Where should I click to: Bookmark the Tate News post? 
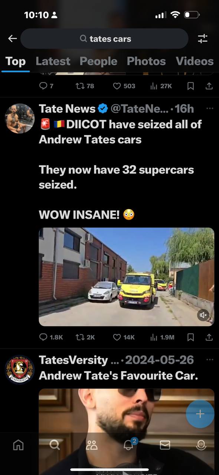(x=190, y=337)
